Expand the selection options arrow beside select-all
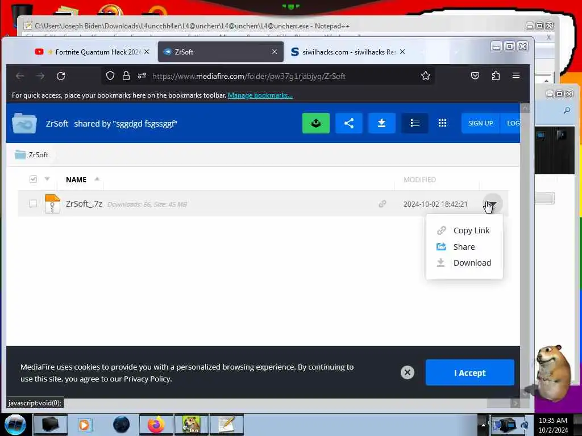 coord(47,179)
